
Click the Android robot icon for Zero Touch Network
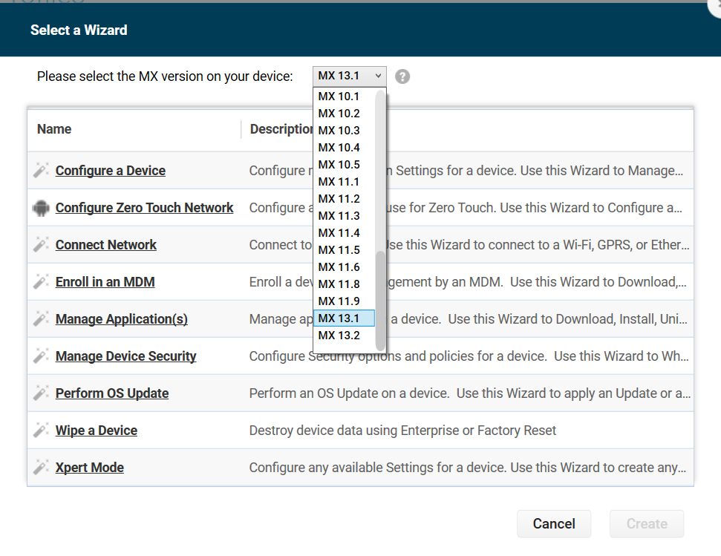tap(41, 207)
